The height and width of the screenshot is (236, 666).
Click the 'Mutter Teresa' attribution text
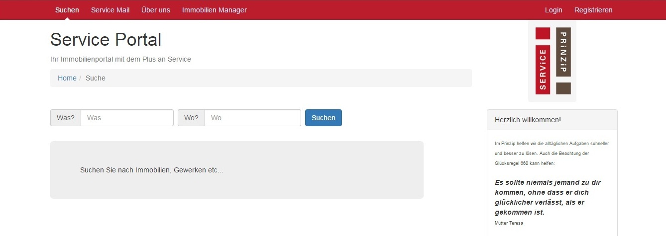pyautogui.click(x=509, y=223)
